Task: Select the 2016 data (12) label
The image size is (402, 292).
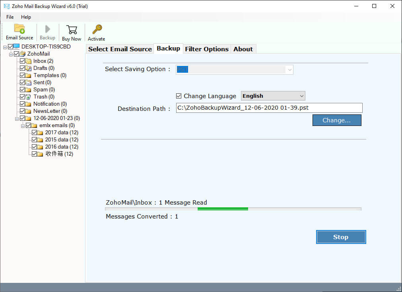Action: pyautogui.click(x=62, y=147)
